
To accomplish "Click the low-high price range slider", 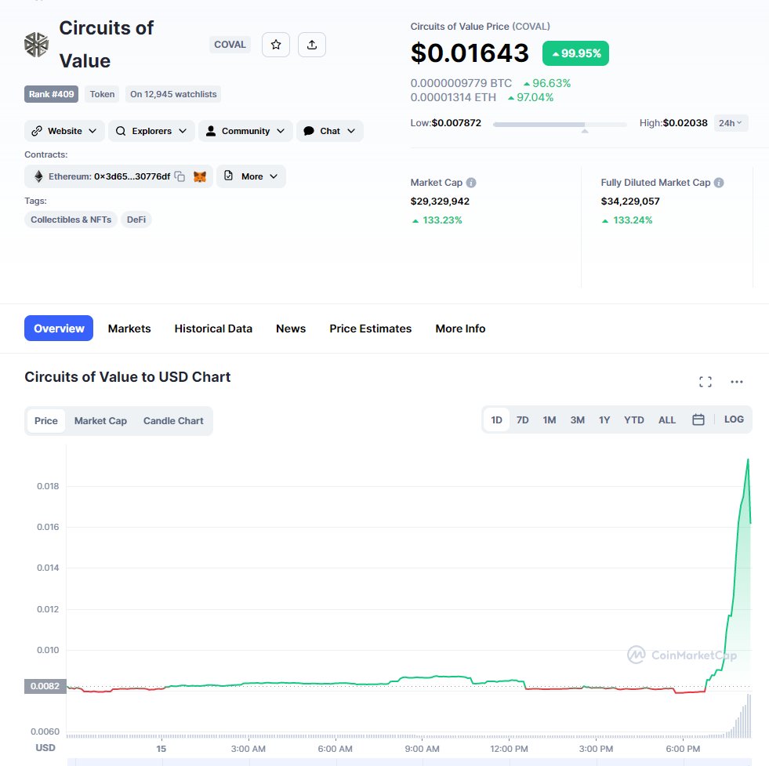I will click(560, 125).
